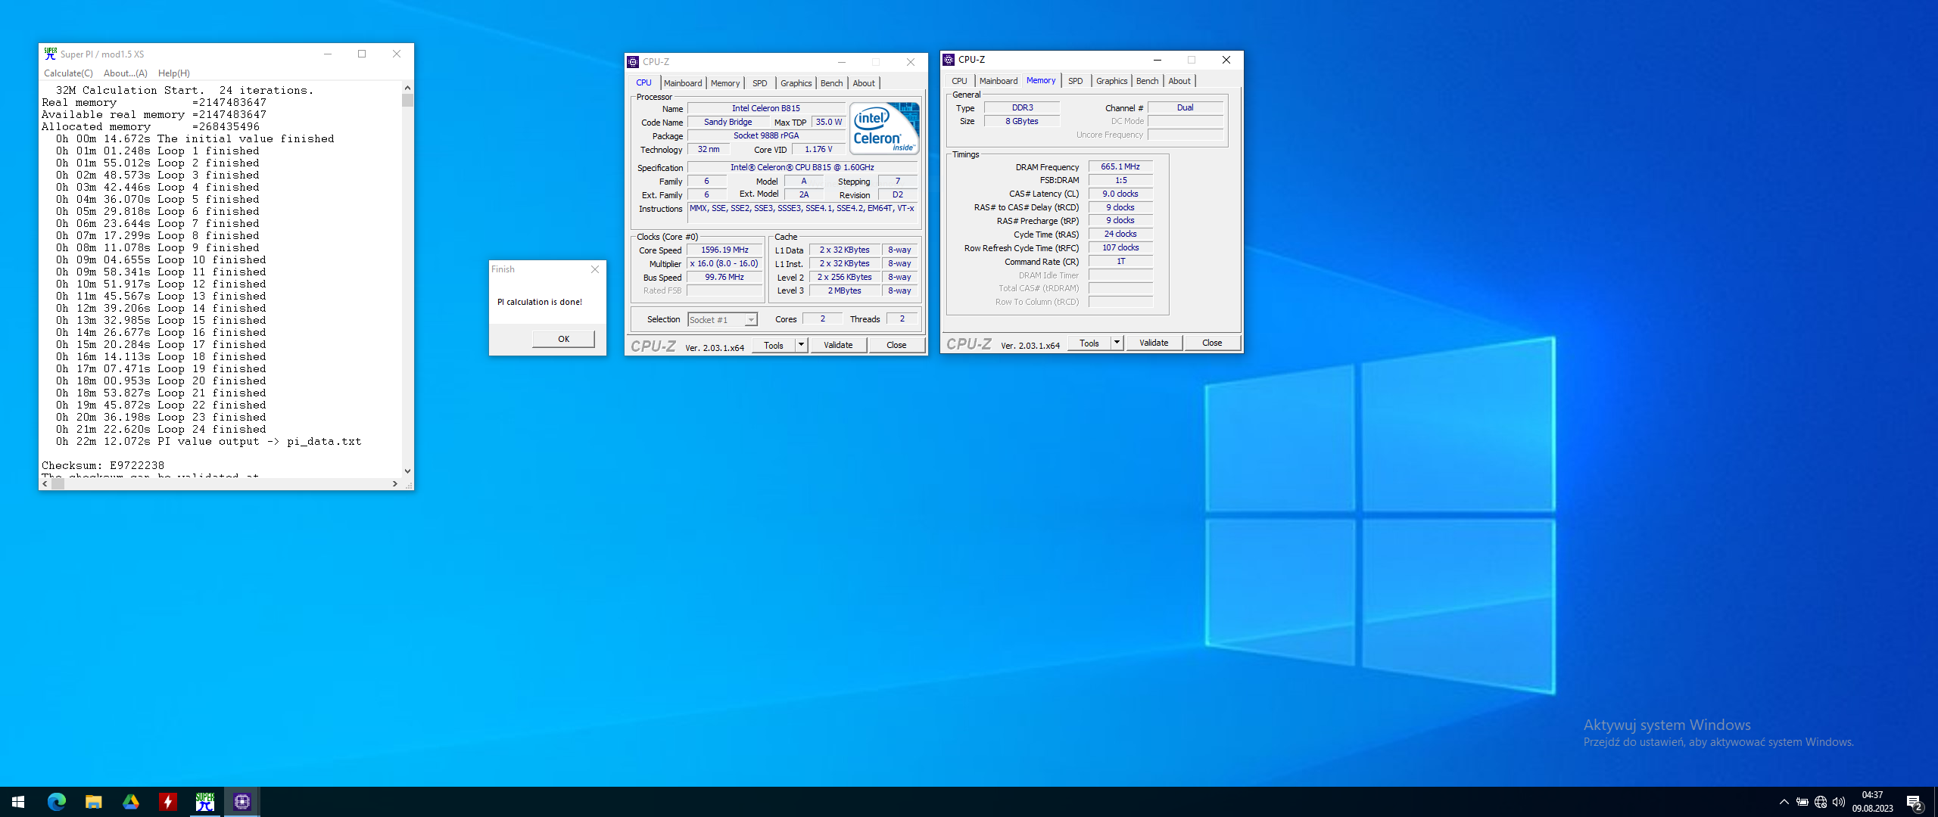Click Super PI horizontal scroll right arrow
The width and height of the screenshot is (1938, 817).
[394, 484]
